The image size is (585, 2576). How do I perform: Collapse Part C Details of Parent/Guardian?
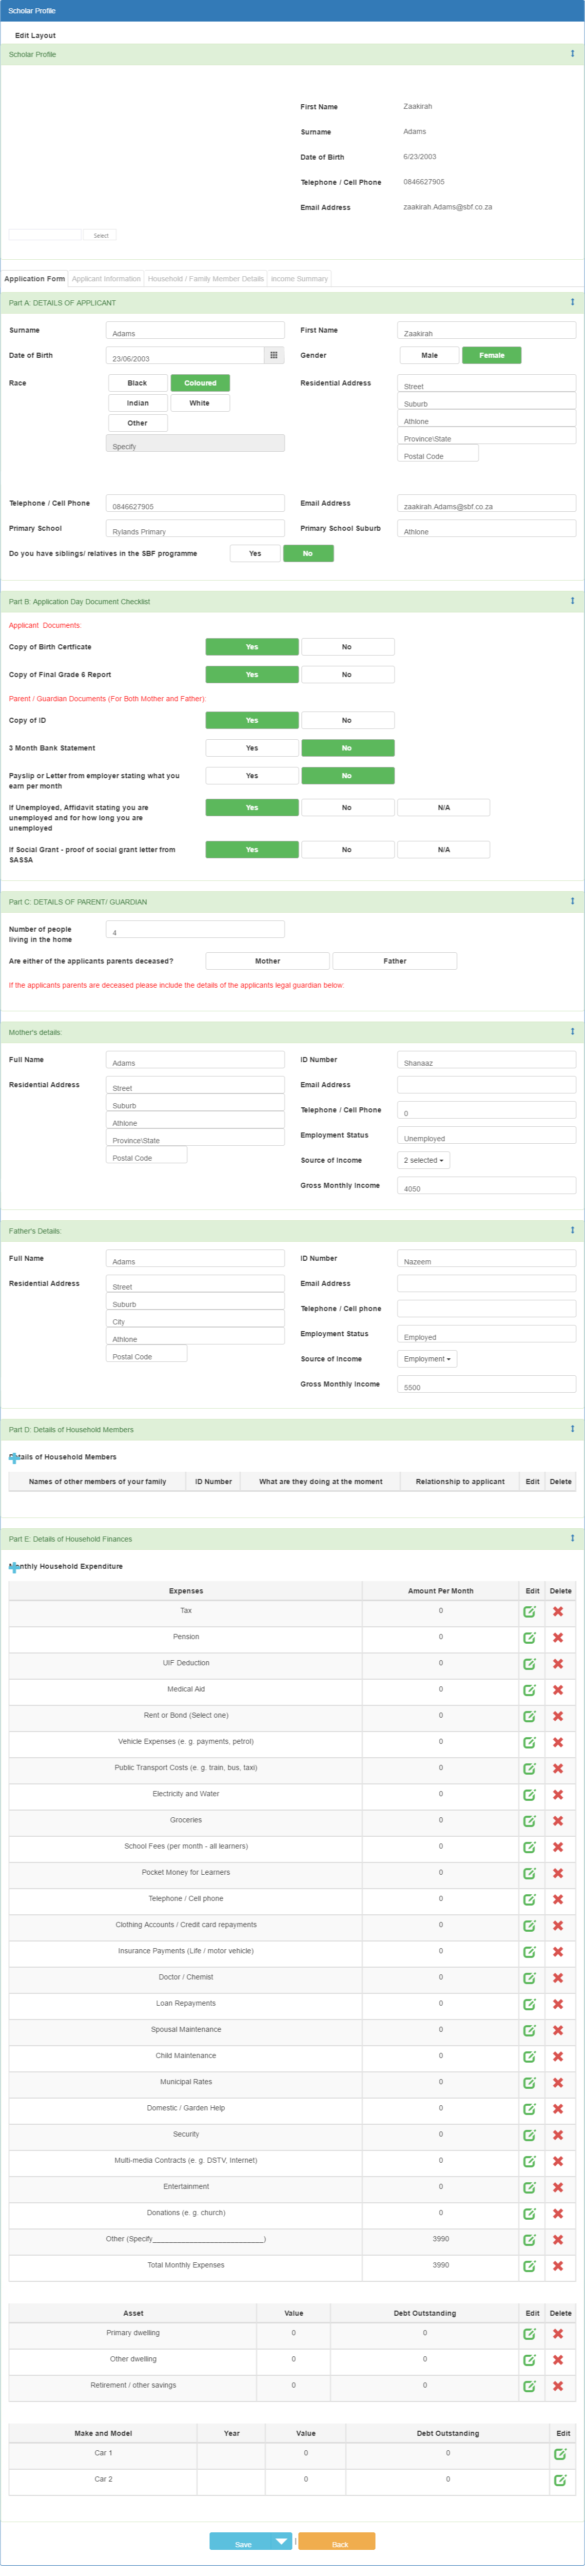click(x=572, y=901)
